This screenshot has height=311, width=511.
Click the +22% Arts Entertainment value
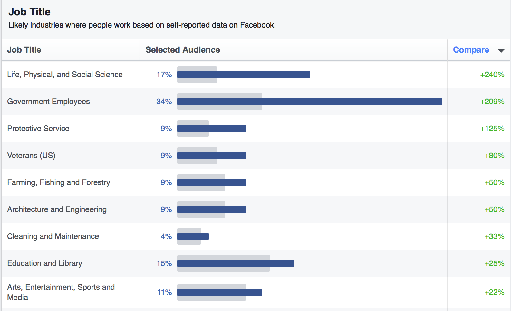point(494,292)
